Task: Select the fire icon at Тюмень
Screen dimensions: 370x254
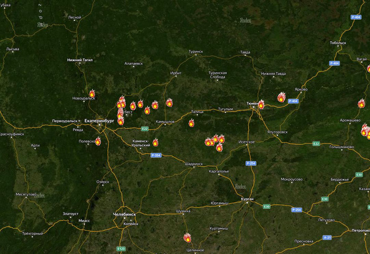Action: pyautogui.click(x=261, y=104)
